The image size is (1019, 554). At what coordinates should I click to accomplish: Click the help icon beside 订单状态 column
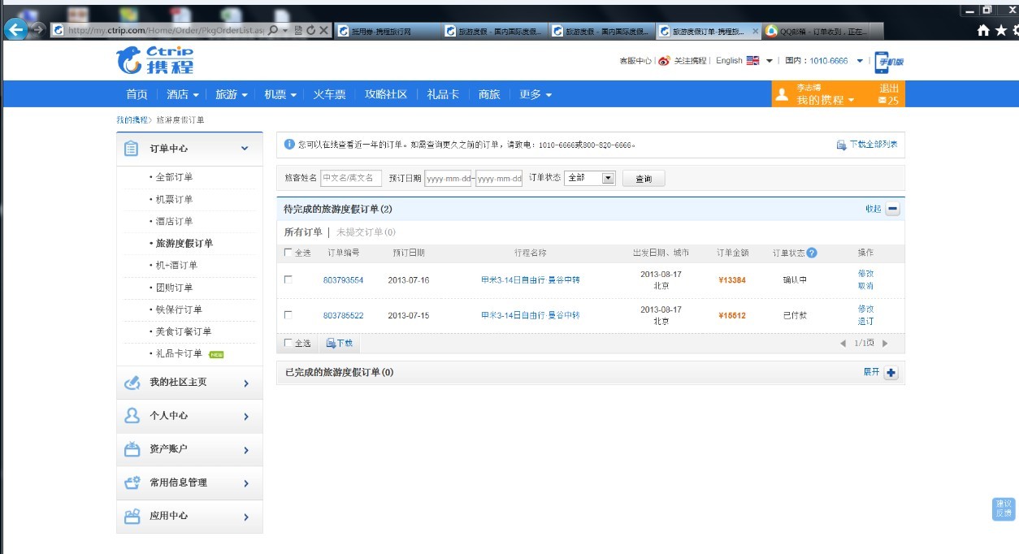pyautogui.click(x=813, y=252)
